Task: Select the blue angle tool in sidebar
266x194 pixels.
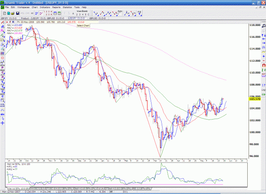Action: pyautogui.click(x=3, y=44)
